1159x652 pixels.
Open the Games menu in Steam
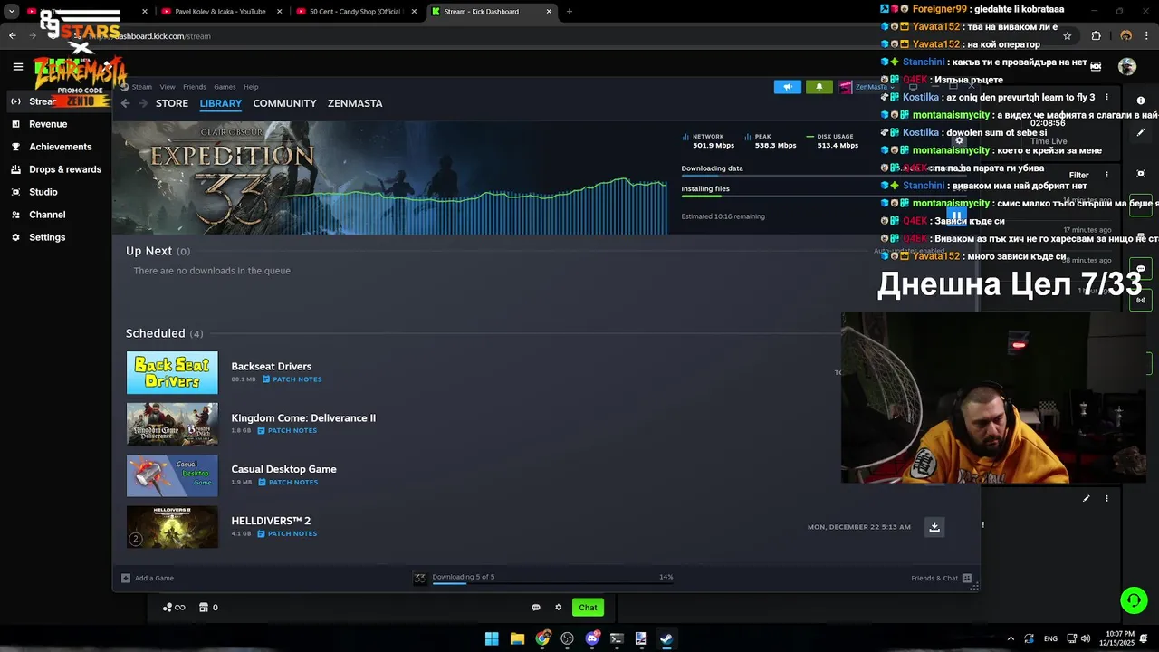pyautogui.click(x=225, y=87)
